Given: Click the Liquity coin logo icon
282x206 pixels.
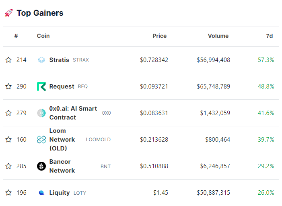Looking at the screenshot, I should pos(41,193).
